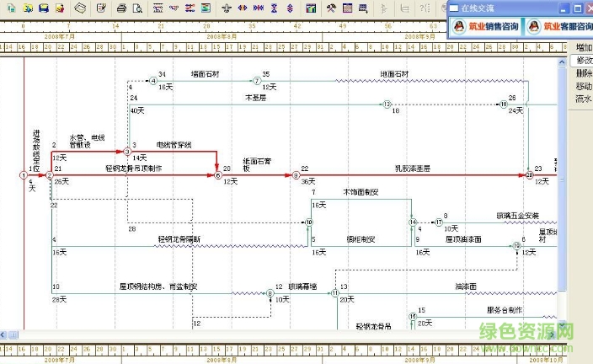
Task: Select node 1 at the network start
Action: pos(24,175)
